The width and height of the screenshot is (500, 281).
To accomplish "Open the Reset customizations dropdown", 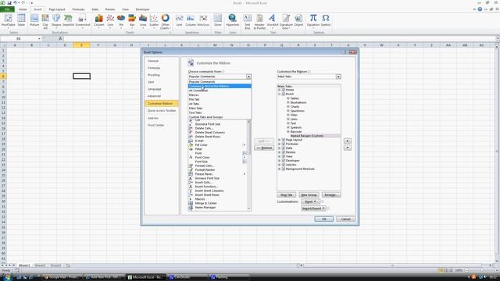I will tap(310, 201).
